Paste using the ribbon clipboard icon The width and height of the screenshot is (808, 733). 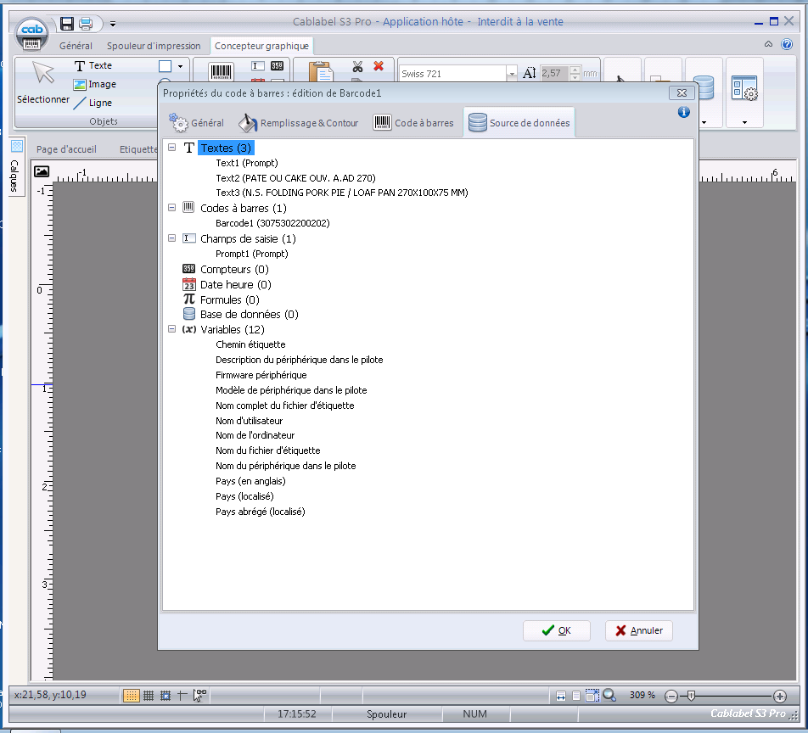click(x=321, y=71)
